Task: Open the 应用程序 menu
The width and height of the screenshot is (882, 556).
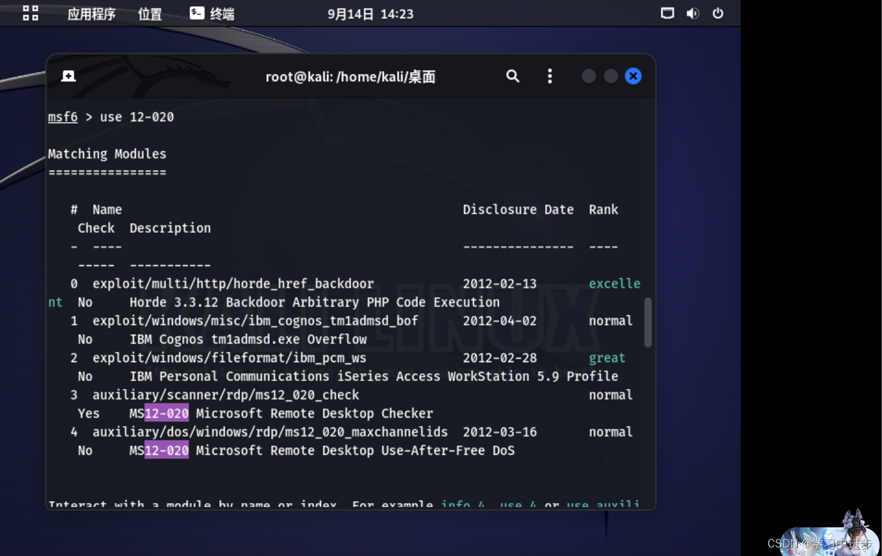Action: click(91, 14)
